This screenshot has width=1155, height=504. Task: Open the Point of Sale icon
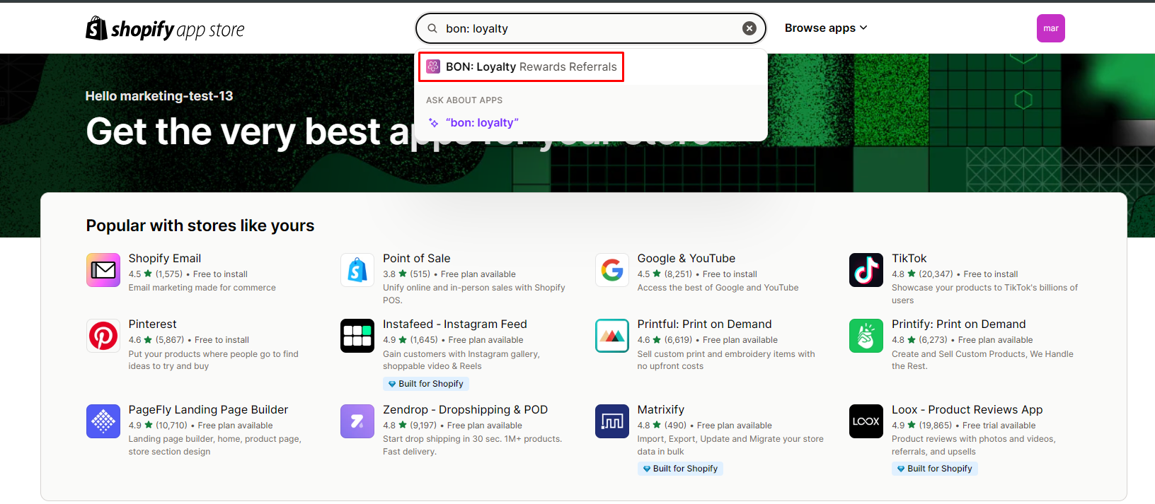tap(357, 270)
